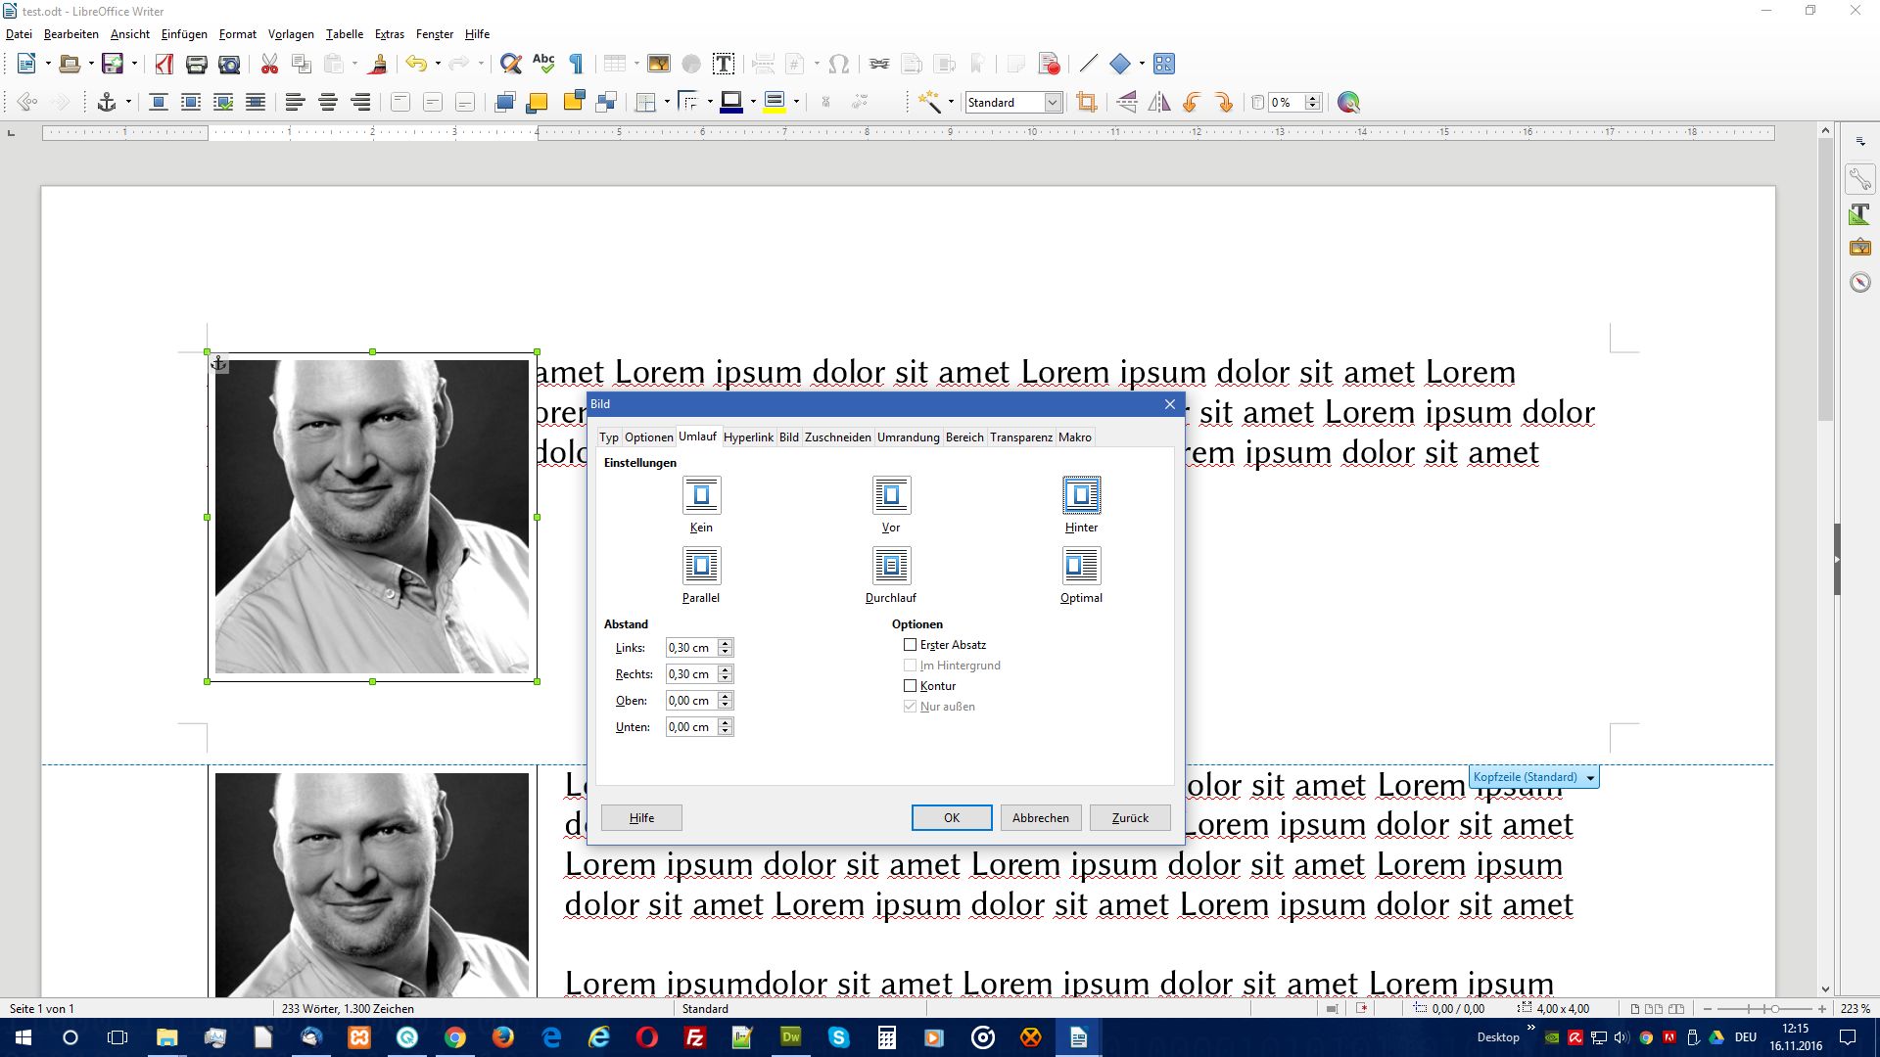The image size is (1880, 1057).
Task: Click the Print toolbar icon
Action: [197, 65]
